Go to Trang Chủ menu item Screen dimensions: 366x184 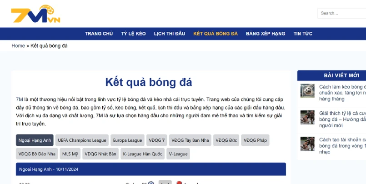pyautogui.click(x=99, y=34)
